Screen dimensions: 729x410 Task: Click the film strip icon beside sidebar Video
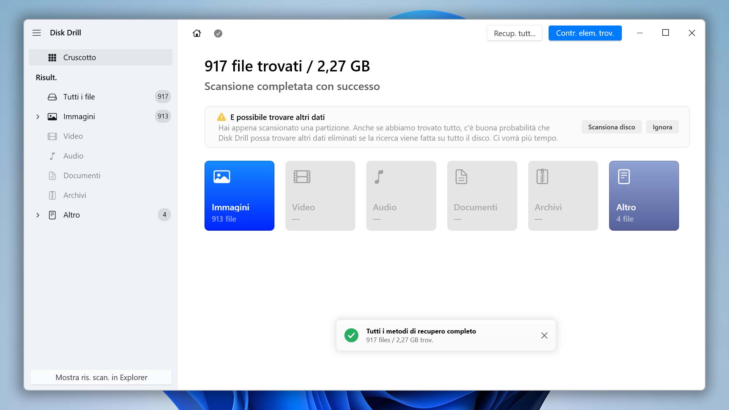(52, 136)
